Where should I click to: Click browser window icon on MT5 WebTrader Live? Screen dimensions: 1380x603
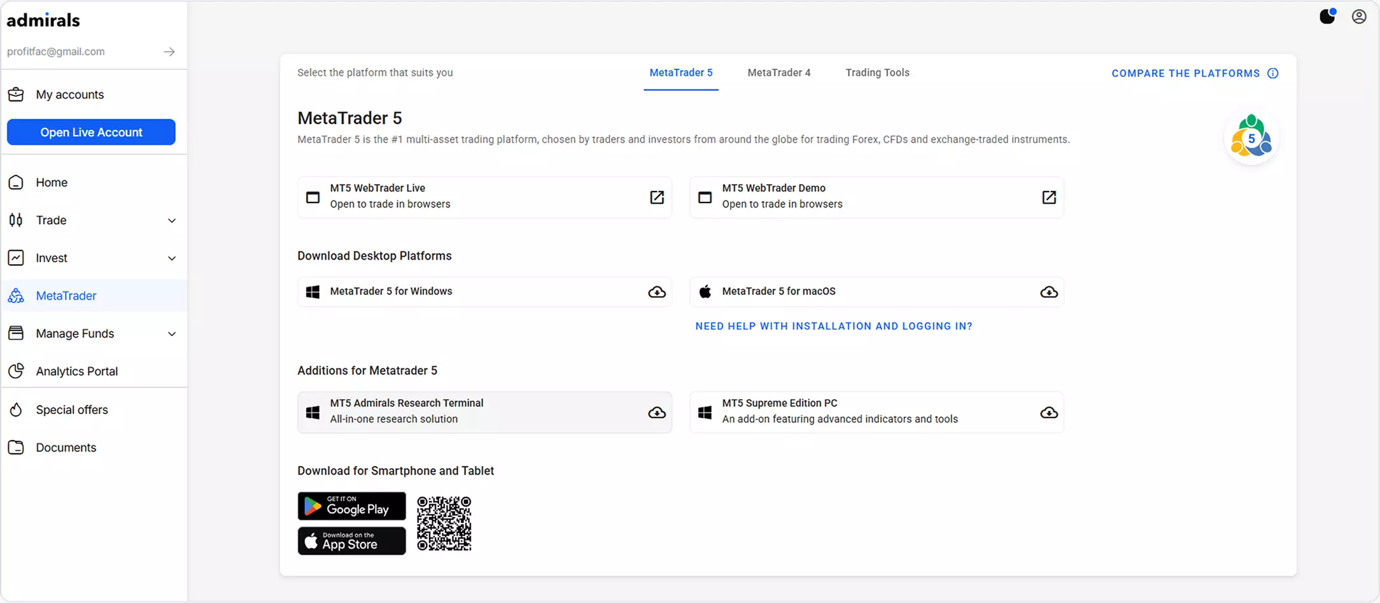313,197
